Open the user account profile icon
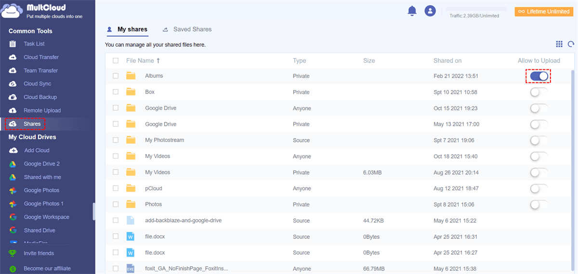 point(430,11)
